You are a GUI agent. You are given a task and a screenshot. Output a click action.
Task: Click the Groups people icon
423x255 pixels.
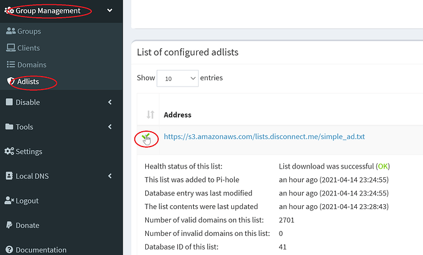pyautogui.click(x=11, y=31)
